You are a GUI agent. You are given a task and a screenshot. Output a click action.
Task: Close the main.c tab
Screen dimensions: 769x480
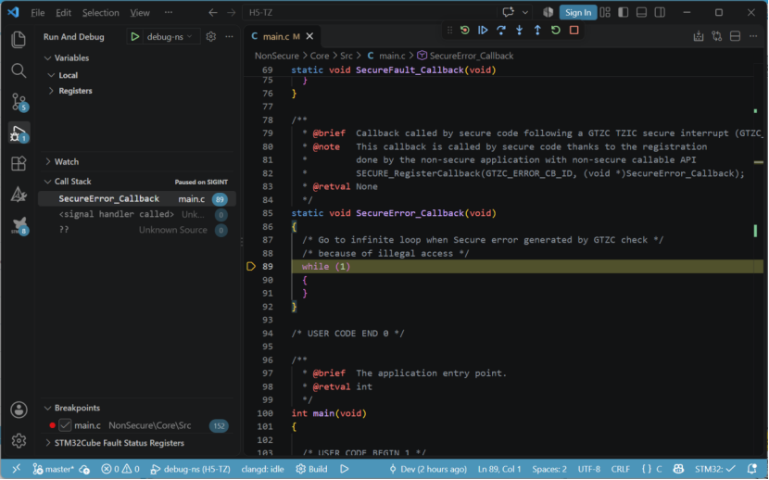(309, 36)
